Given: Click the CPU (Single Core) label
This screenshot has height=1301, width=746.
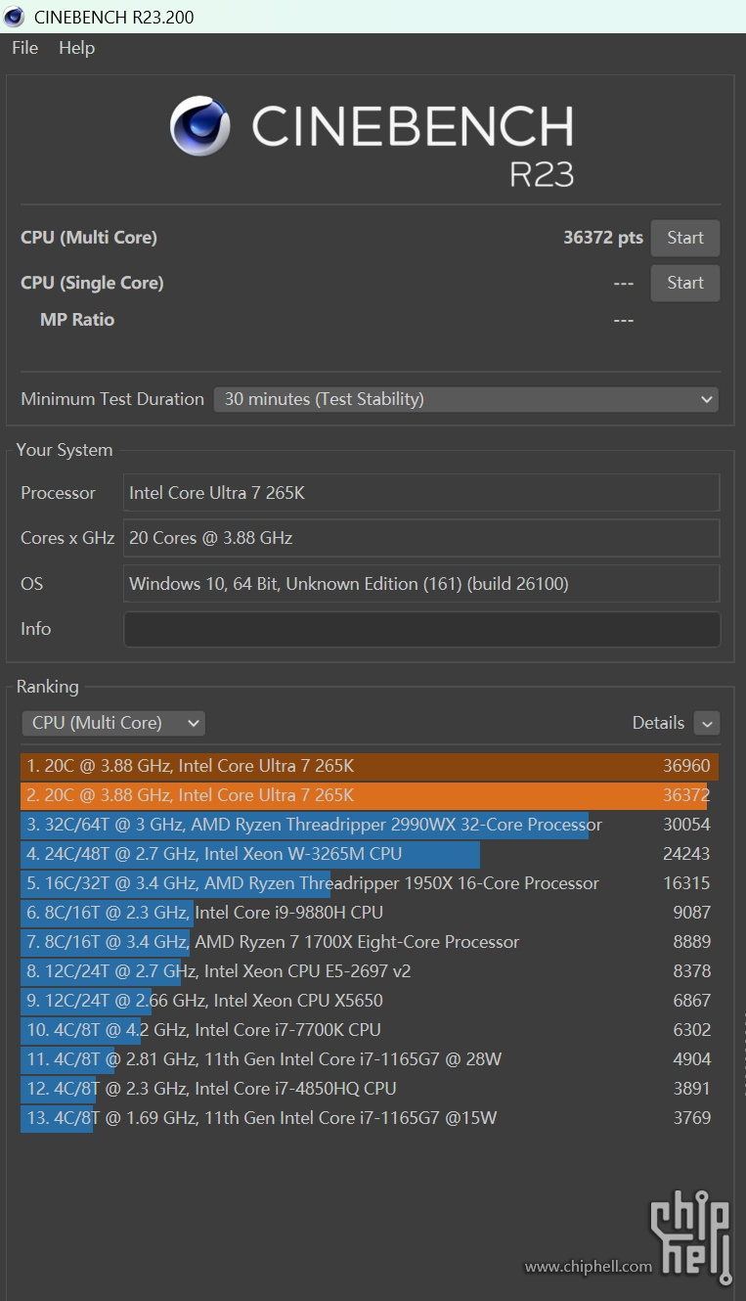Looking at the screenshot, I should click(92, 283).
